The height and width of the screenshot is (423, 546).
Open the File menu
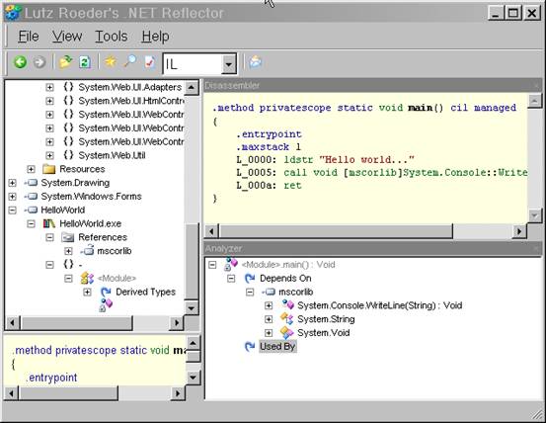(29, 37)
